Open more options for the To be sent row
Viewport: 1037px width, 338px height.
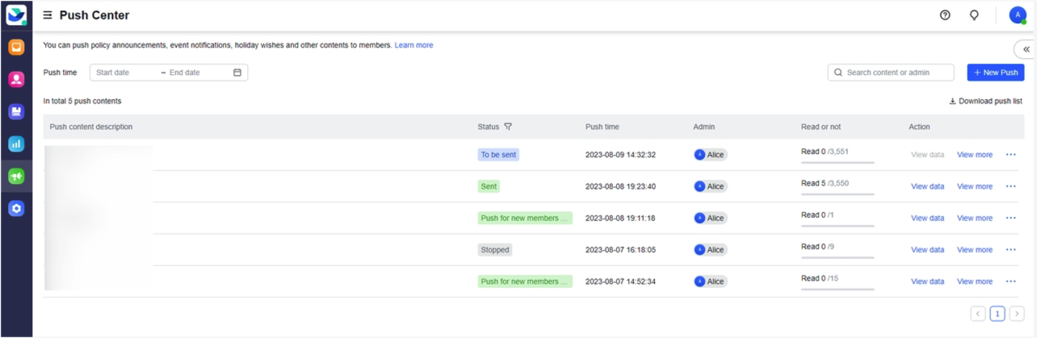[1010, 155]
